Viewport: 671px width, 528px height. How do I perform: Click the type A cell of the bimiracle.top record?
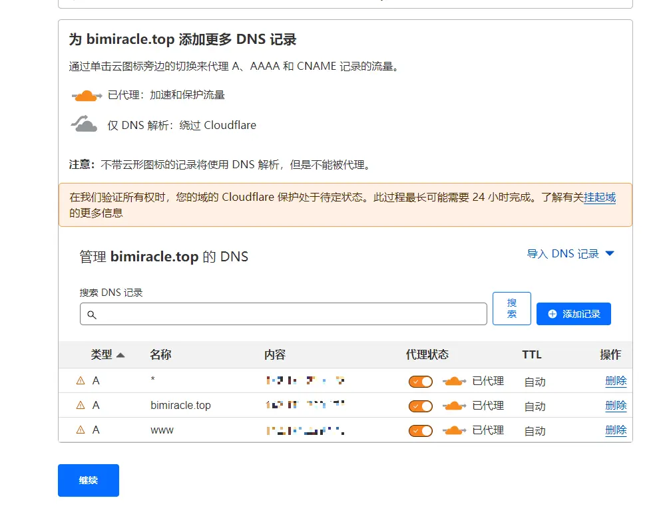[96, 405]
